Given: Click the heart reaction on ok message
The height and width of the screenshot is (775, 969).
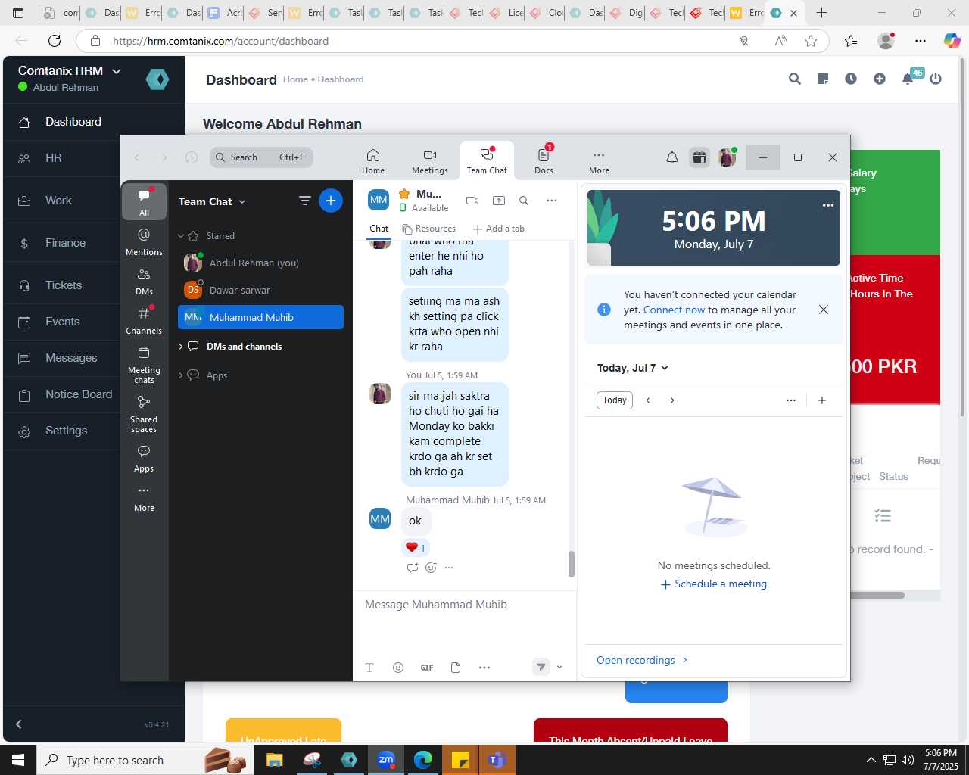Looking at the screenshot, I should pyautogui.click(x=415, y=547).
